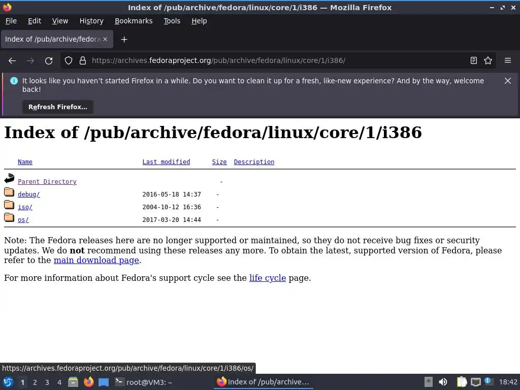This screenshot has height=390, width=520.
Task: Open the iso/ directory link
Action: pos(25,207)
